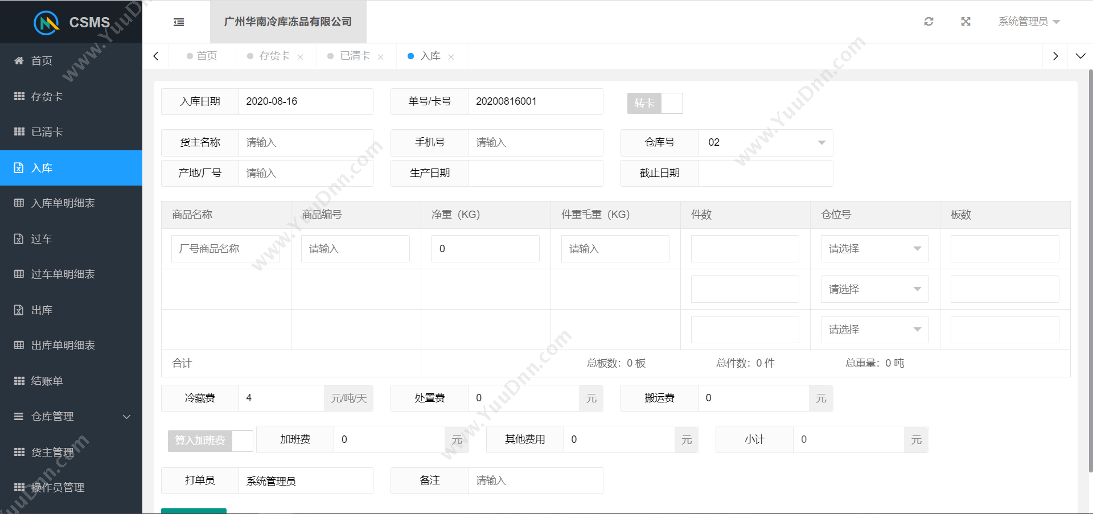This screenshot has height=514, width=1093.
Task: Open 过车单明细表 in the sidebar
Action: (71, 274)
